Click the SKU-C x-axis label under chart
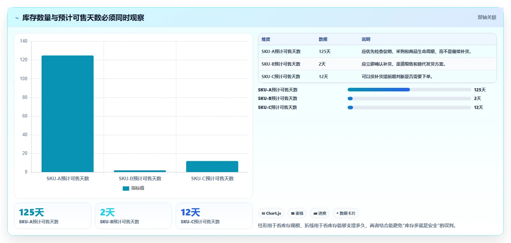The width and height of the screenshot is (511, 243). [x=212, y=178]
